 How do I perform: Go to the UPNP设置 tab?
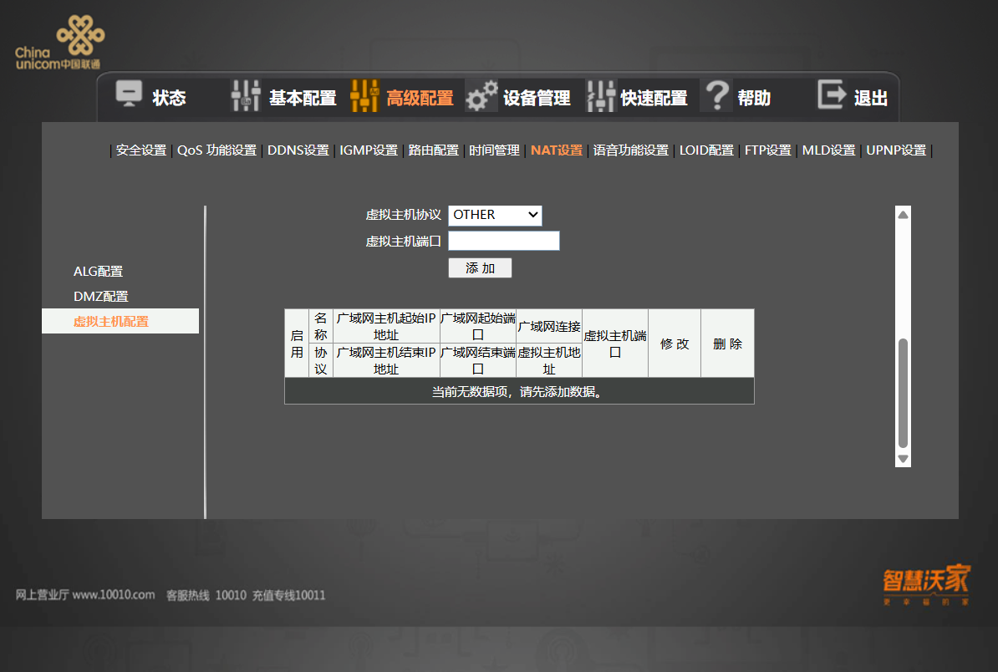pyautogui.click(x=896, y=150)
